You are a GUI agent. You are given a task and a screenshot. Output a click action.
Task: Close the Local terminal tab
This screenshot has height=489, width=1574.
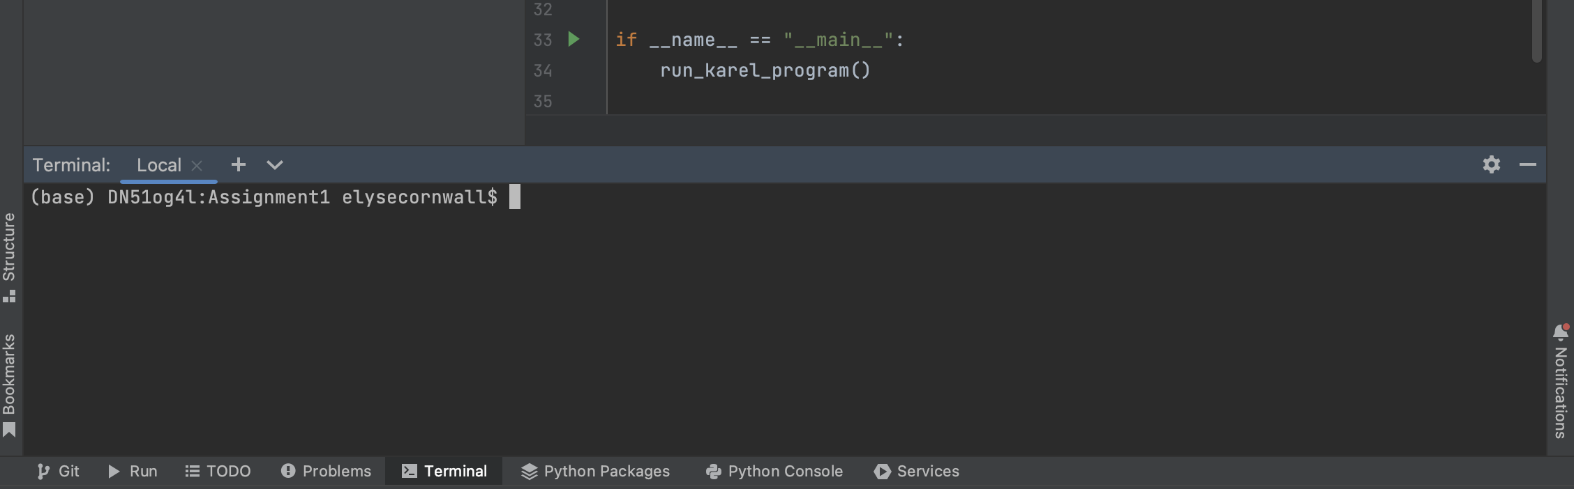coord(197,165)
